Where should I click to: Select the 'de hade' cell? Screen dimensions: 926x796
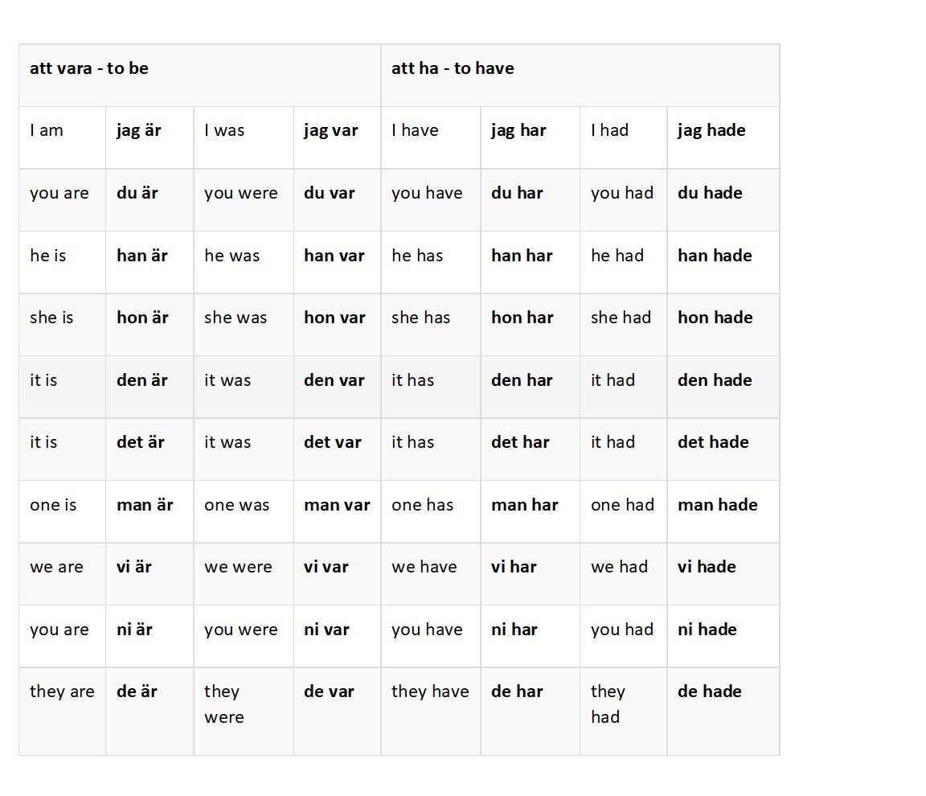[x=723, y=711]
